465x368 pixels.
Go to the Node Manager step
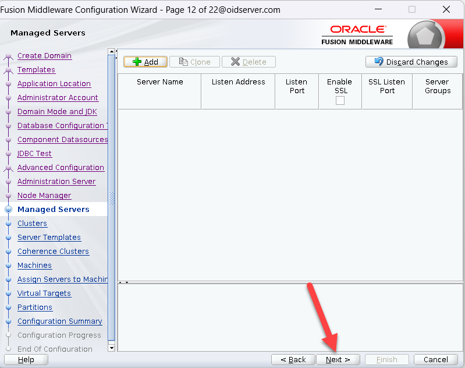tap(44, 196)
